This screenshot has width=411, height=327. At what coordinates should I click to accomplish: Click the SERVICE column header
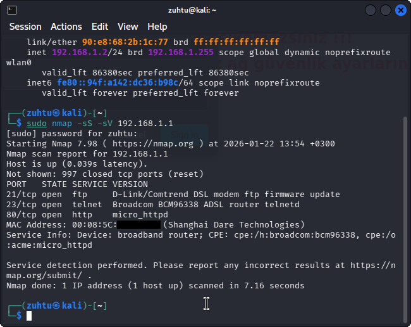pos(90,184)
